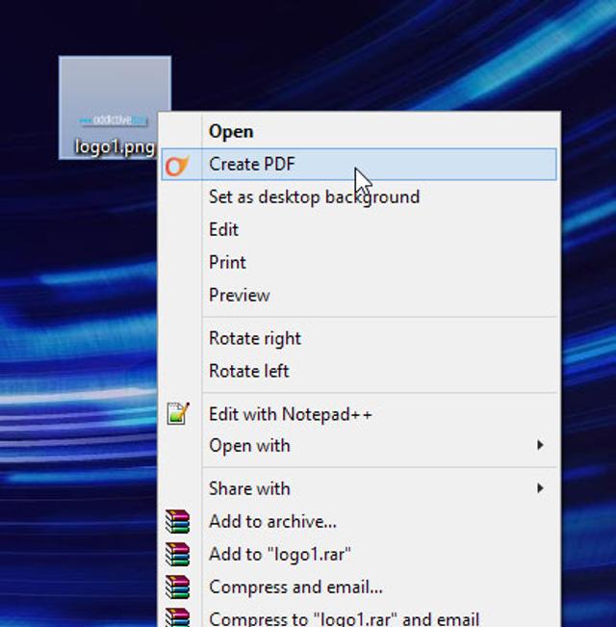Choose Open from the context menu
Image resolution: width=616 pixels, height=627 pixels.
click(x=231, y=132)
